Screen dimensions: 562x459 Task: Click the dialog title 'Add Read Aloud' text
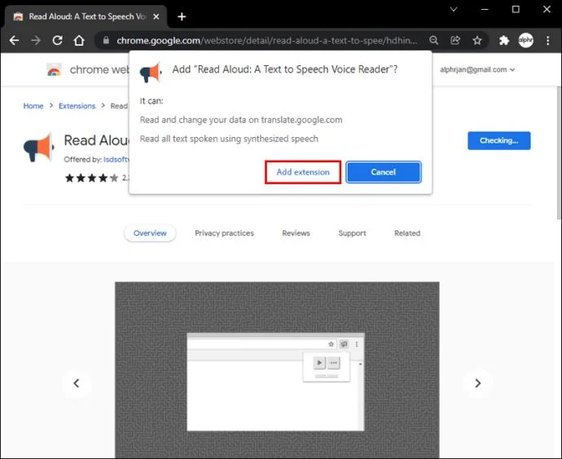point(285,69)
